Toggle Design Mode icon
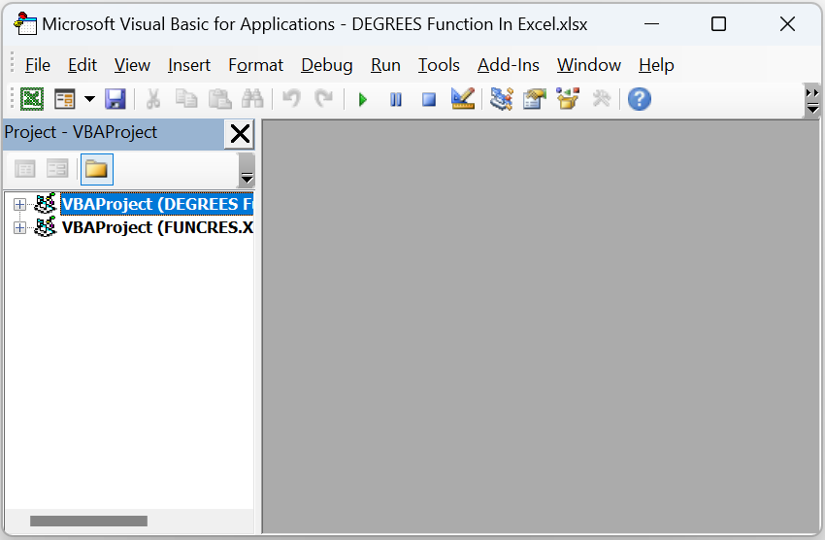 (x=463, y=99)
